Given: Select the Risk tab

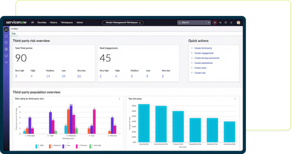Looking at the screenshot, I should [x=14, y=34].
